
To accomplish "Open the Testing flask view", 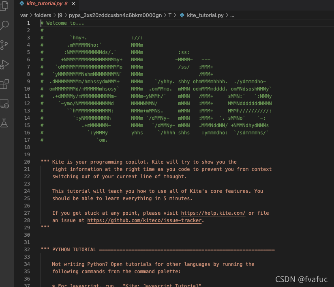I will (4, 123).
